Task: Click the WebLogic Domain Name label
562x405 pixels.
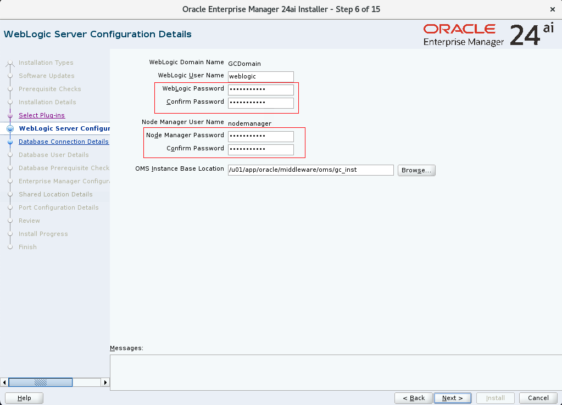Action: [x=186, y=63]
